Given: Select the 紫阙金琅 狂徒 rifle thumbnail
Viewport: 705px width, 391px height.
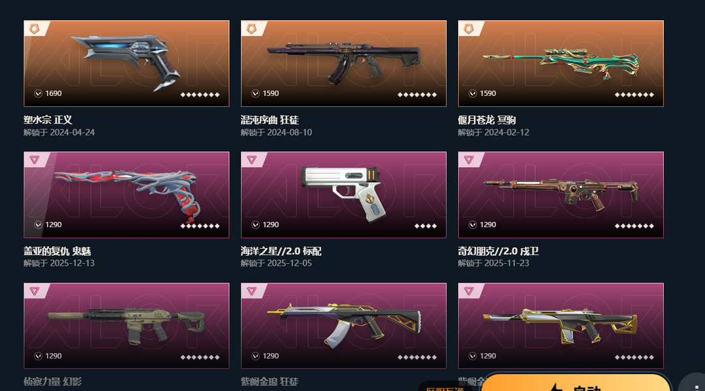Looking at the screenshot, I should (x=343, y=326).
